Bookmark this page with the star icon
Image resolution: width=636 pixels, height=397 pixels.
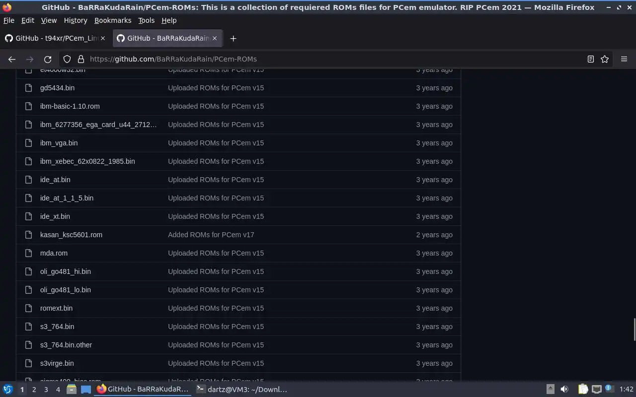tap(605, 59)
